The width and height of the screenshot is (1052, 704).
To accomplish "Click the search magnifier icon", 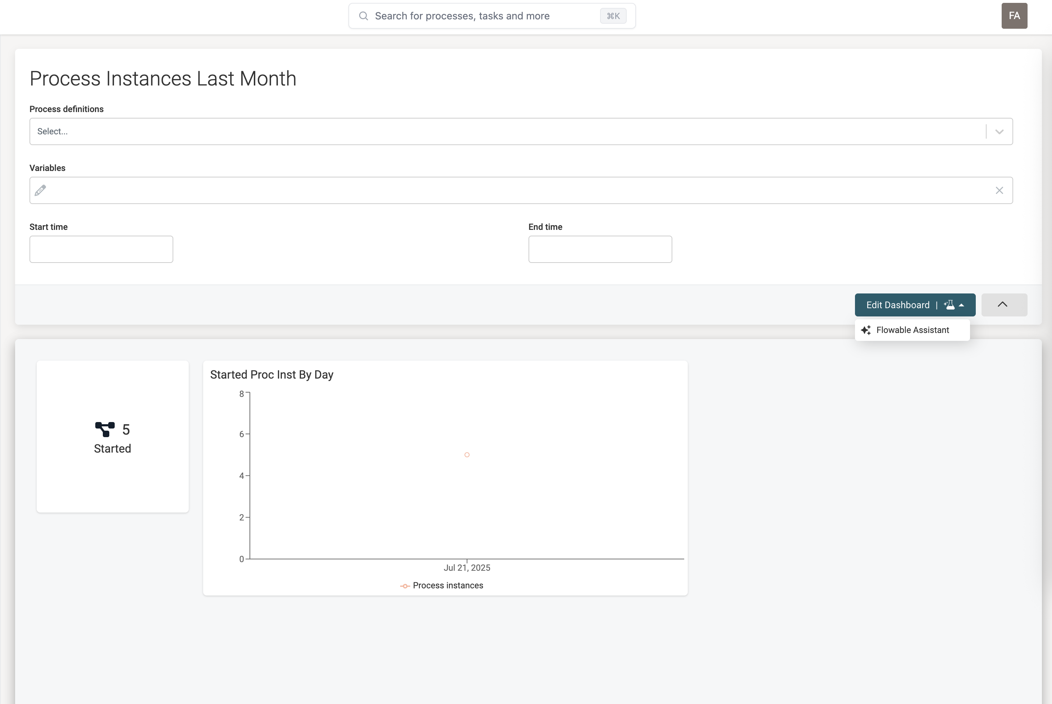I will click(363, 16).
